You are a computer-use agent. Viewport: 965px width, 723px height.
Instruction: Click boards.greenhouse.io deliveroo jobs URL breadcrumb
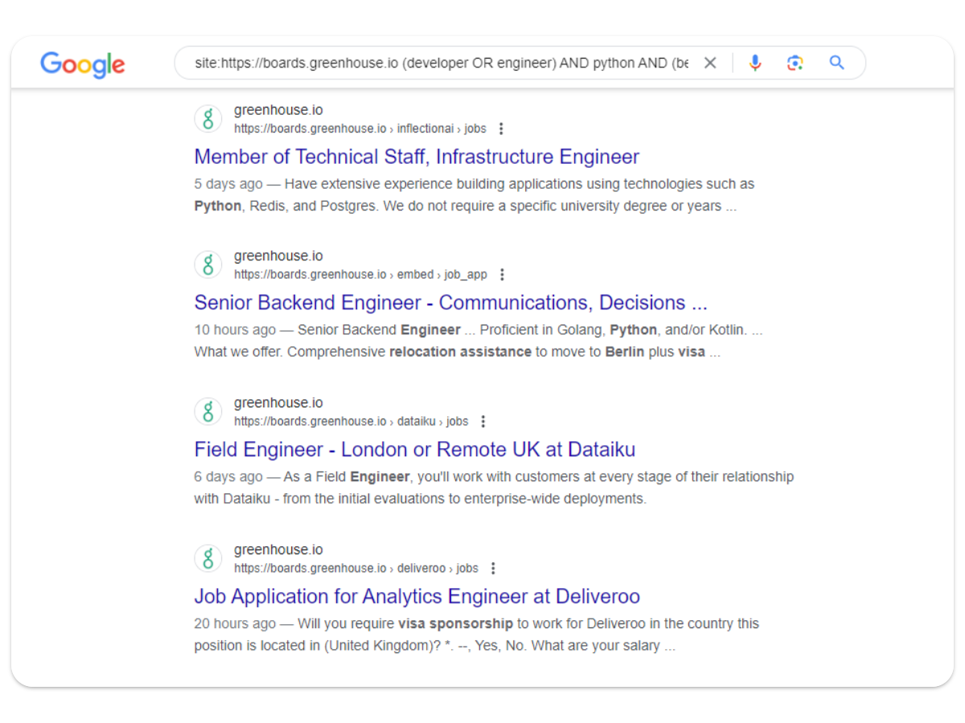355,568
